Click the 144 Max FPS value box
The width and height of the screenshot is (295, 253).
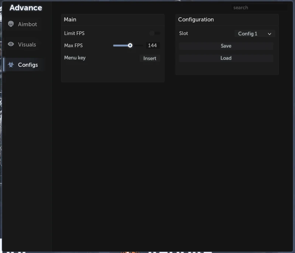[x=153, y=45]
